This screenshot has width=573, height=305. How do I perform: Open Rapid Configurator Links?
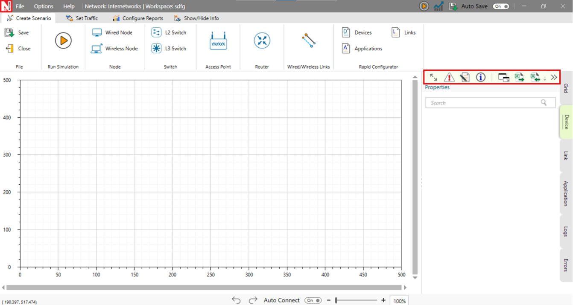pyautogui.click(x=403, y=32)
